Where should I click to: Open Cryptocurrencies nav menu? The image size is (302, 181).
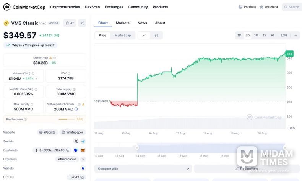coord(65,7)
